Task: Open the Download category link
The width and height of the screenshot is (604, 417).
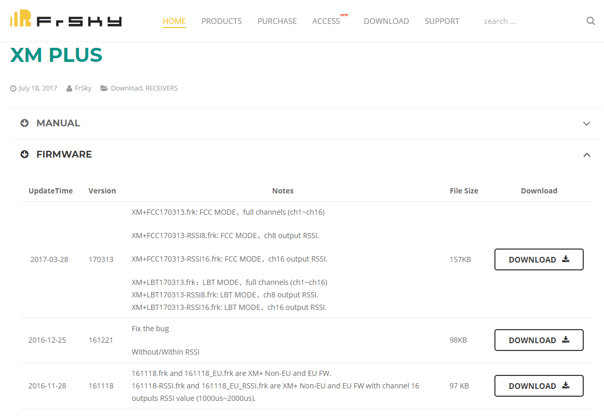Action: tap(127, 88)
